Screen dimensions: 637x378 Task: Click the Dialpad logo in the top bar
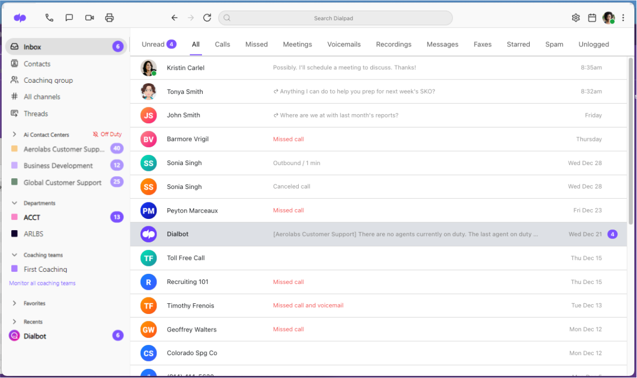point(20,17)
